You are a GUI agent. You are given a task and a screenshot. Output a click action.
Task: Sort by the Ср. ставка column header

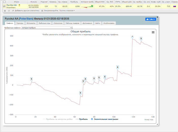(x=63, y=2)
